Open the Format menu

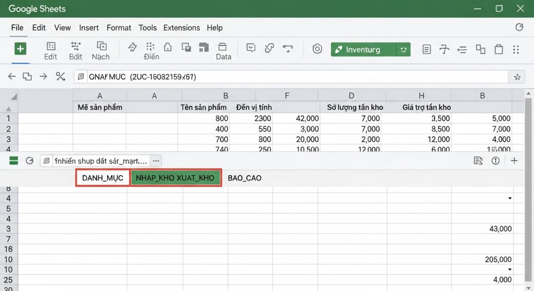(x=118, y=28)
